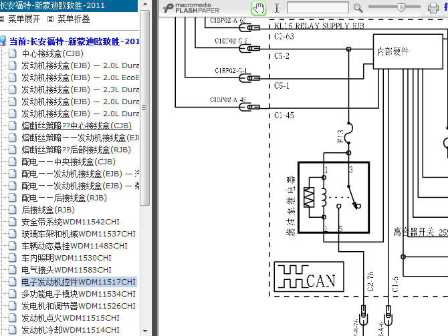Click KL15 RELAY SUPPLY EJB text
The width and height of the screenshot is (448, 336).
tap(319, 26)
